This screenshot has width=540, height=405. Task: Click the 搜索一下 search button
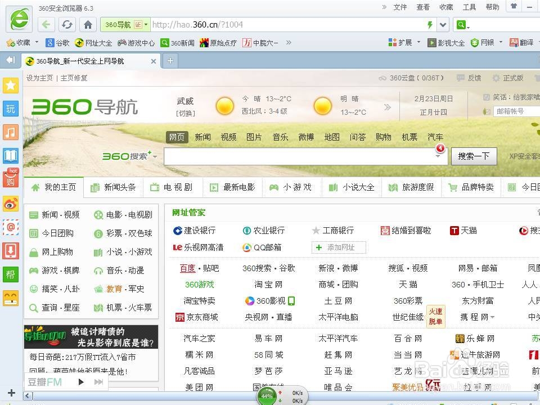[x=474, y=156]
